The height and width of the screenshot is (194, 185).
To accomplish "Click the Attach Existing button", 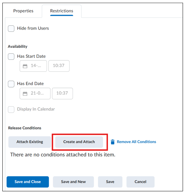I will (x=30, y=142).
